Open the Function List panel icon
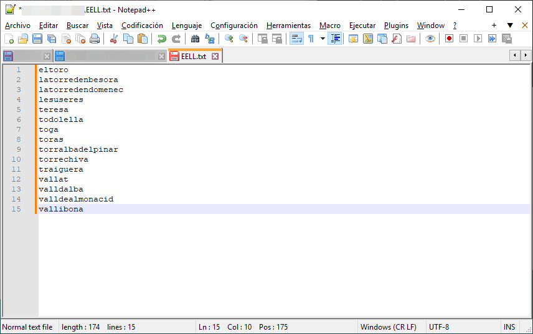The width and height of the screenshot is (533, 334). click(397, 39)
